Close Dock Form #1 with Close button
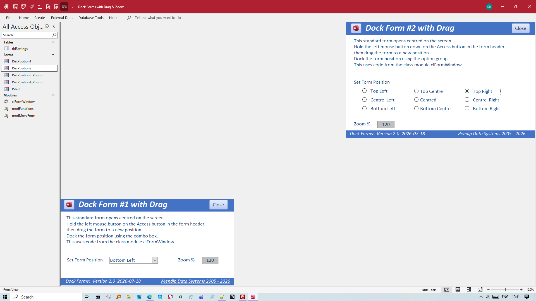The width and height of the screenshot is (536, 301). pyautogui.click(x=218, y=205)
